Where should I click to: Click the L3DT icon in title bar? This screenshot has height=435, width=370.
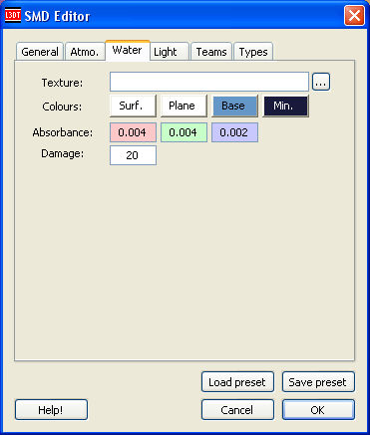point(13,15)
